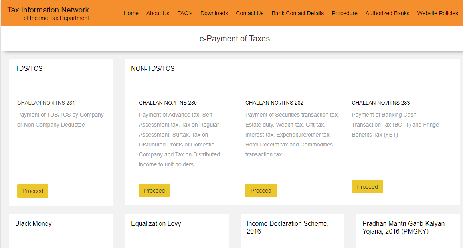Image resolution: width=463 pixels, height=248 pixels.
Task: Click the Income Declaration Scheme, 2016 heading
Action: pos(288,227)
